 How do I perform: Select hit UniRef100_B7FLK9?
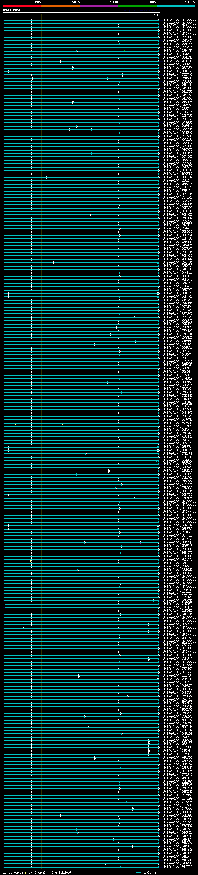coord(178,187)
